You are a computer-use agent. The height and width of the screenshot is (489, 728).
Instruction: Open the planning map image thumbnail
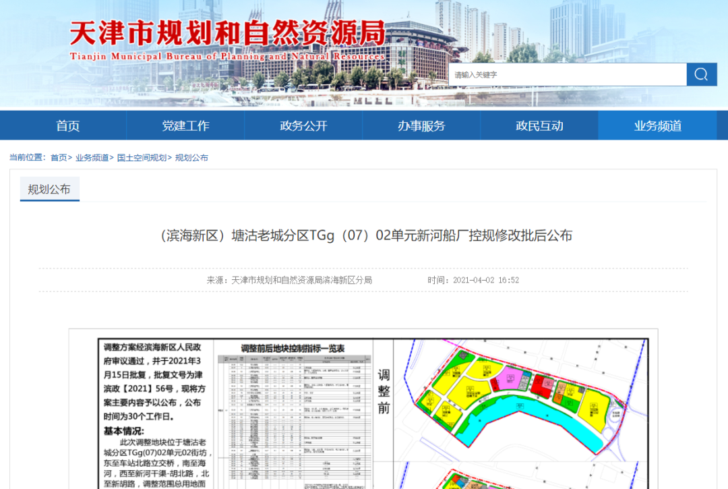[x=363, y=409]
